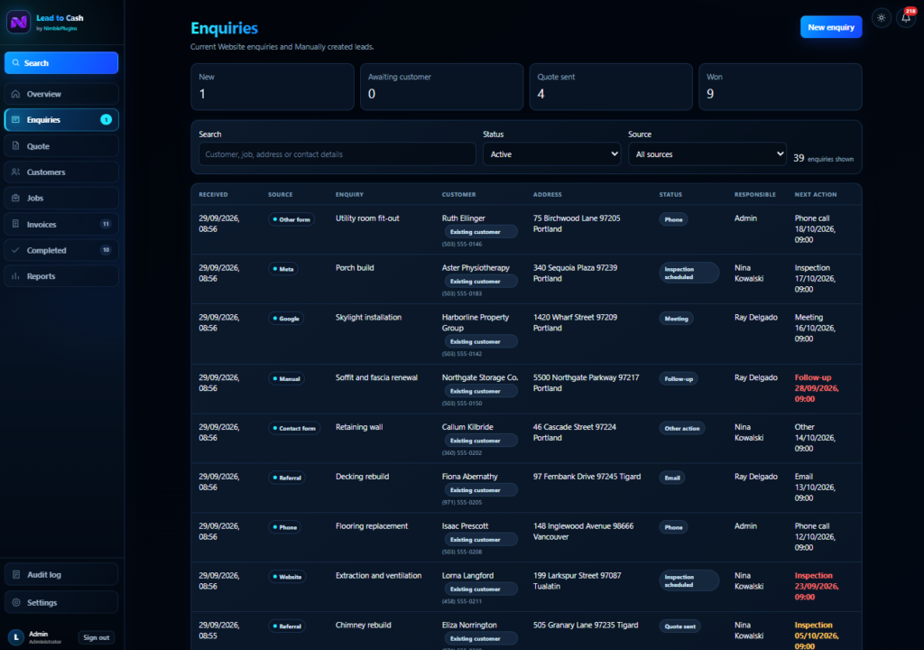Go to Overview in sidebar
This screenshot has width=924, height=650.
(61, 94)
